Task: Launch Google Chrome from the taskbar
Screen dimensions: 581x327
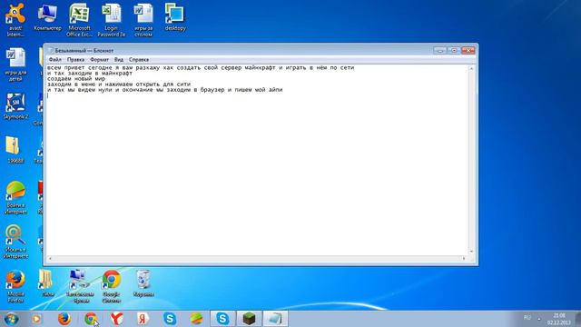Action: [x=91, y=319]
